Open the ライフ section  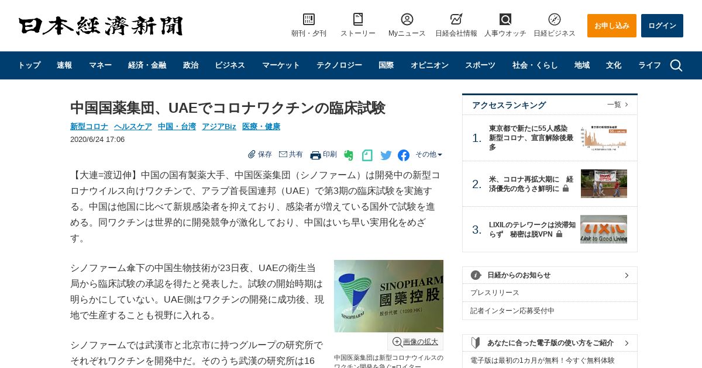pos(649,65)
